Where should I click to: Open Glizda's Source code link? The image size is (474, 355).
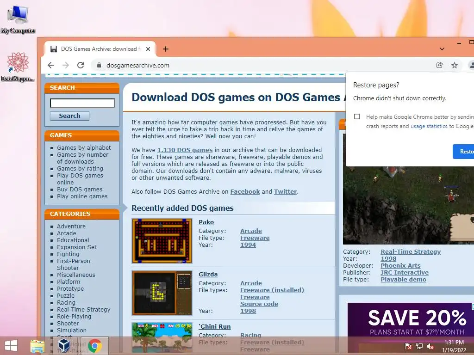(259, 304)
